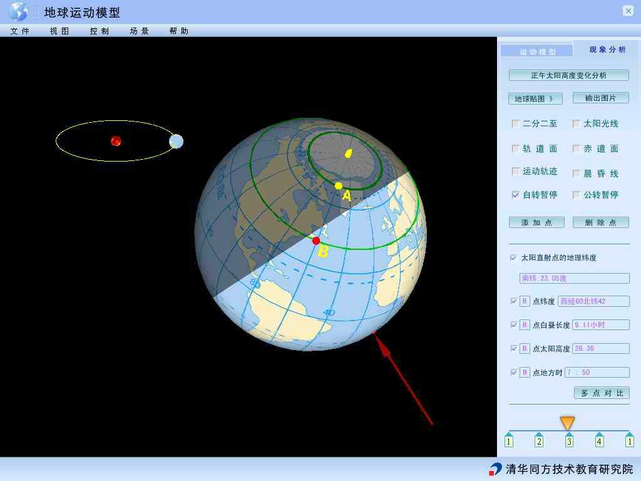Tick the 晨昏线 checkbox
The height and width of the screenshot is (481, 641).
577,173
